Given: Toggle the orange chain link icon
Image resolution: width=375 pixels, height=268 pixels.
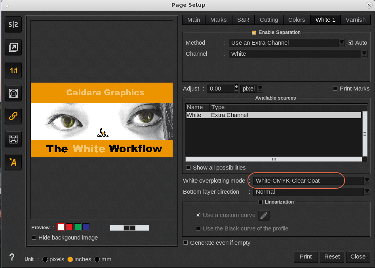Looking at the screenshot, I should [13, 116].
